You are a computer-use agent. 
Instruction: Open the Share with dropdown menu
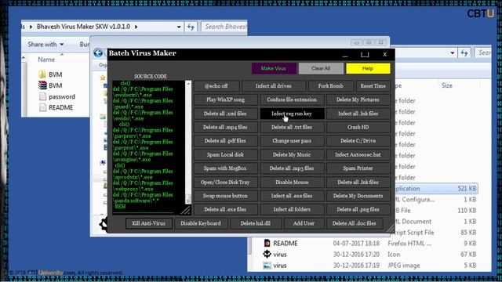click(45, 45)
